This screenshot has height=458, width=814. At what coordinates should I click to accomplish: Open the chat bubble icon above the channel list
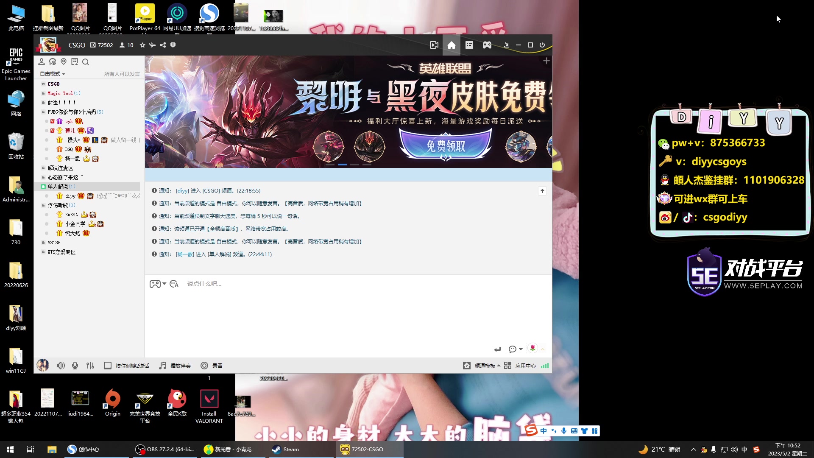[x=53, y=62]
